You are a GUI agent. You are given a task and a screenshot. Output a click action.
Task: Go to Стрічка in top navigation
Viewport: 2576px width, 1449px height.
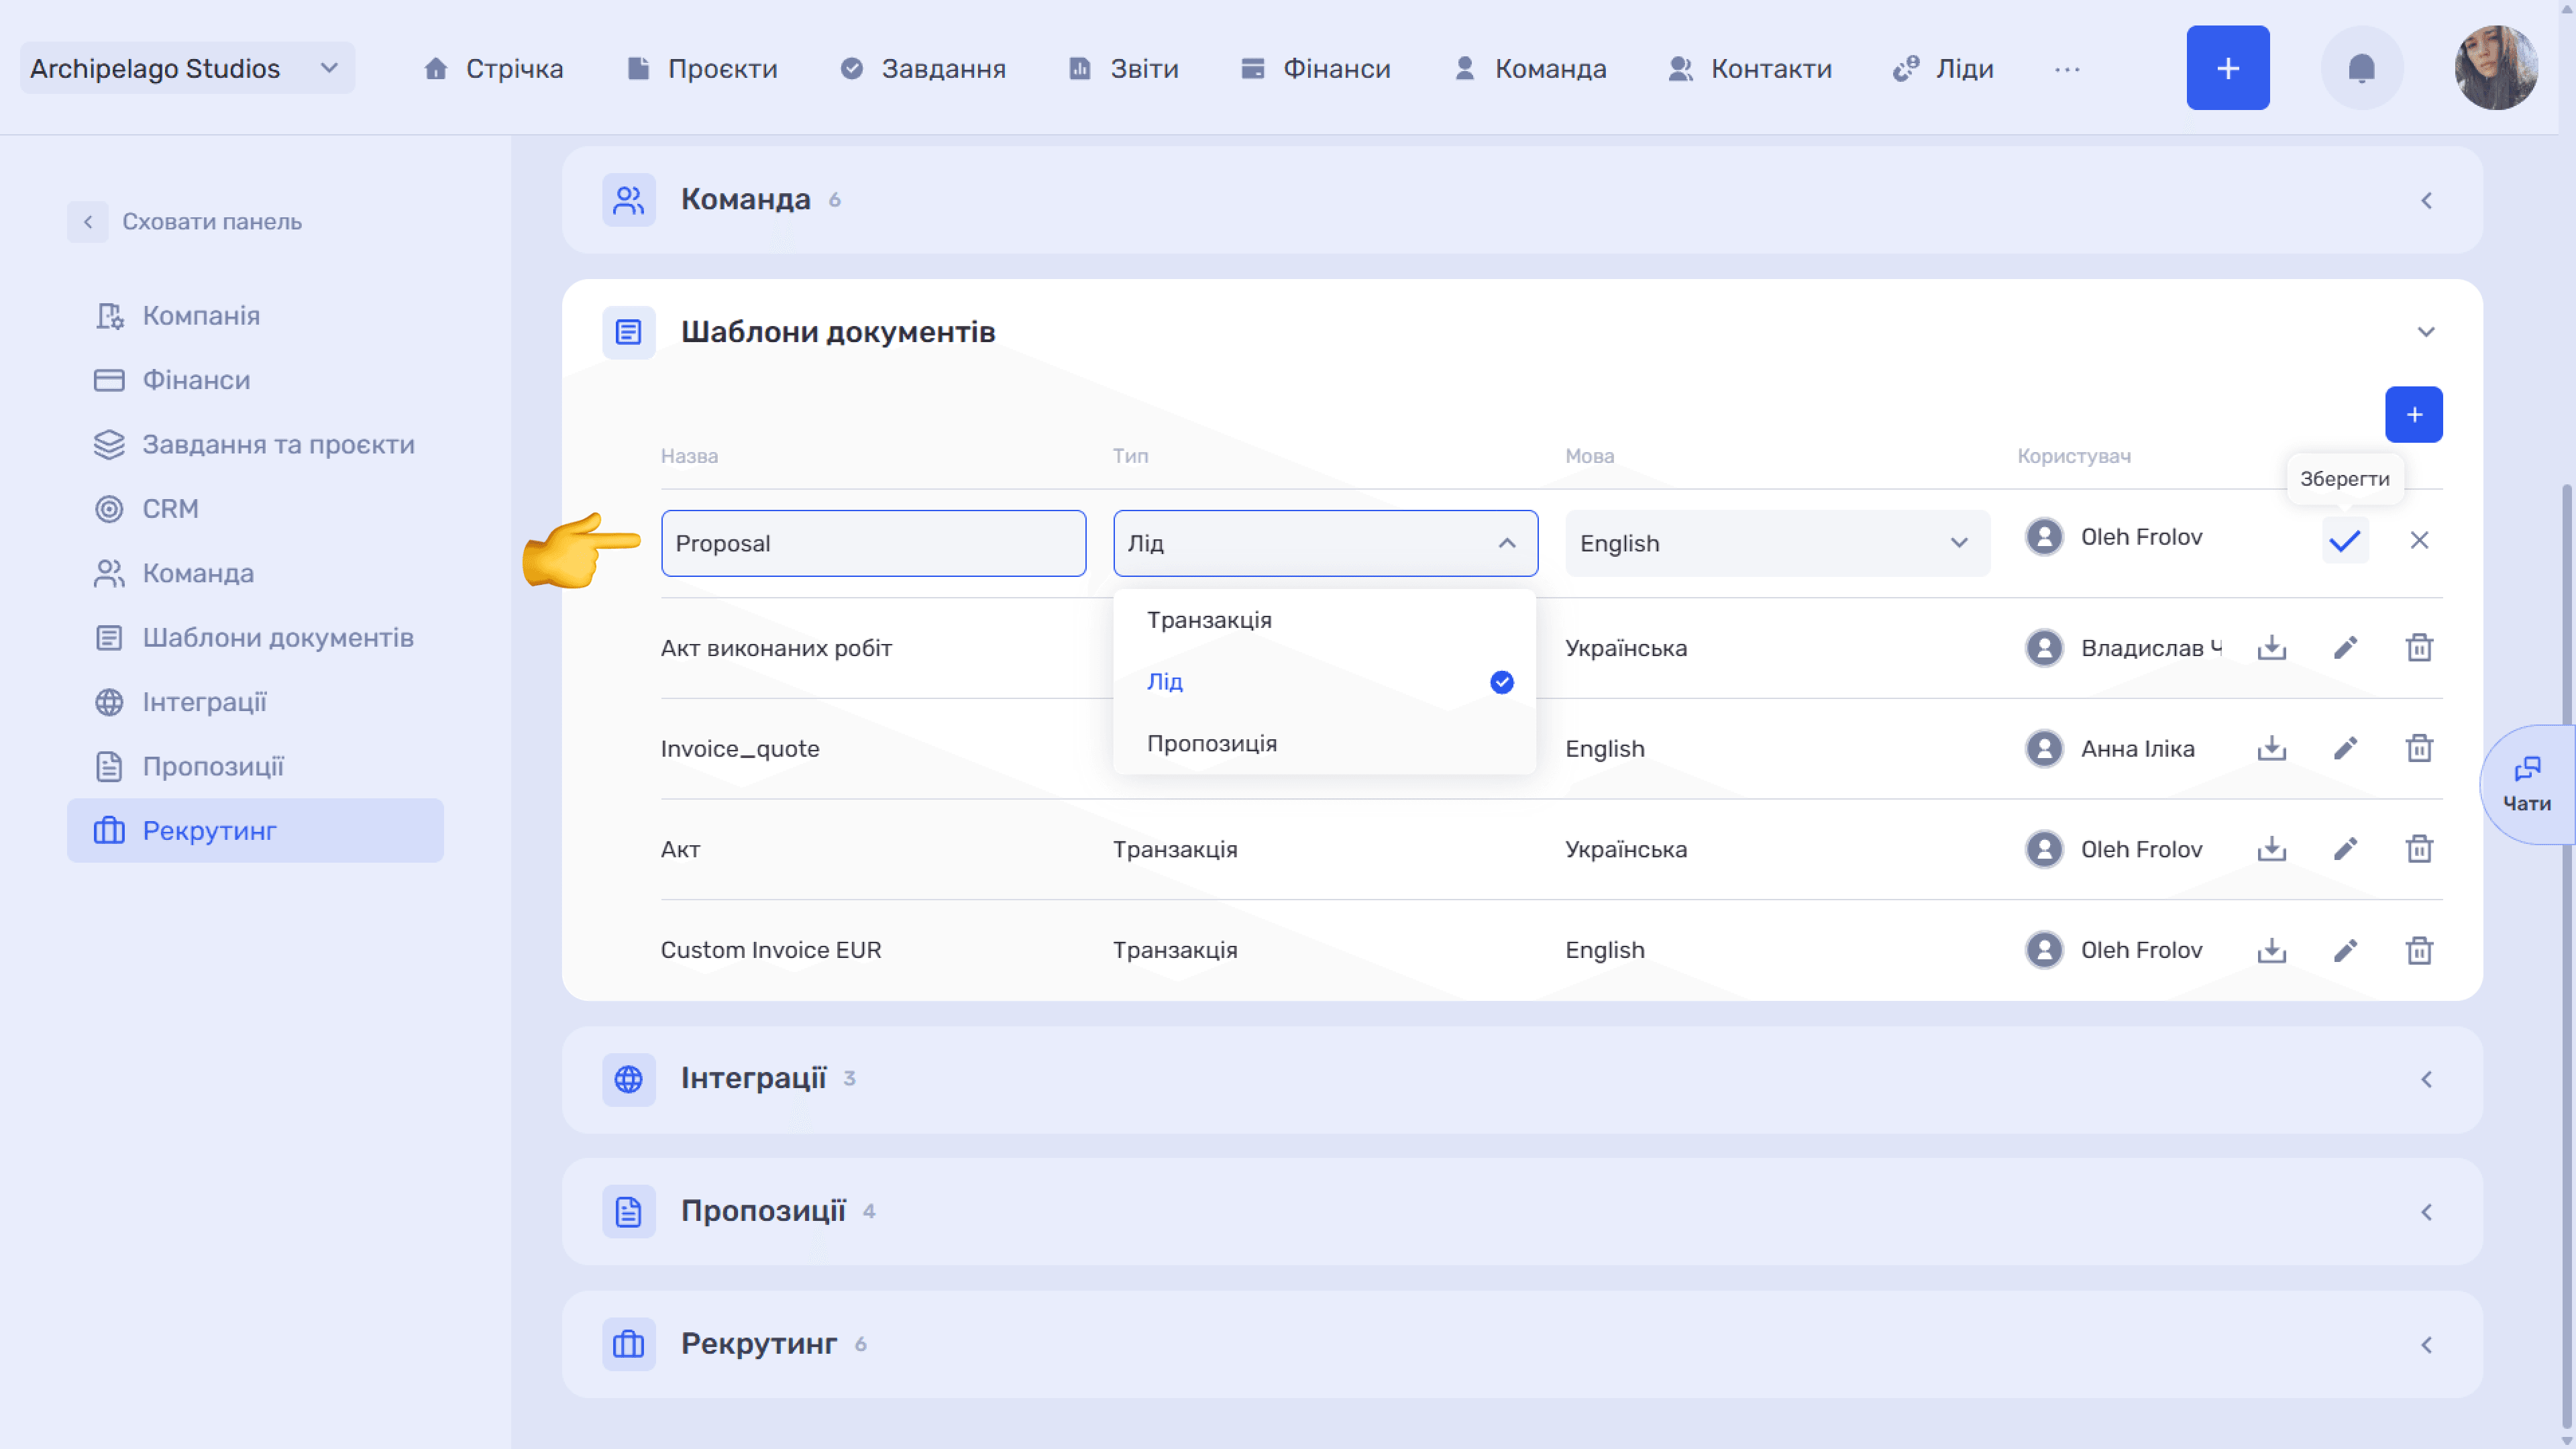pyautogui.click(x=493, y=69)
